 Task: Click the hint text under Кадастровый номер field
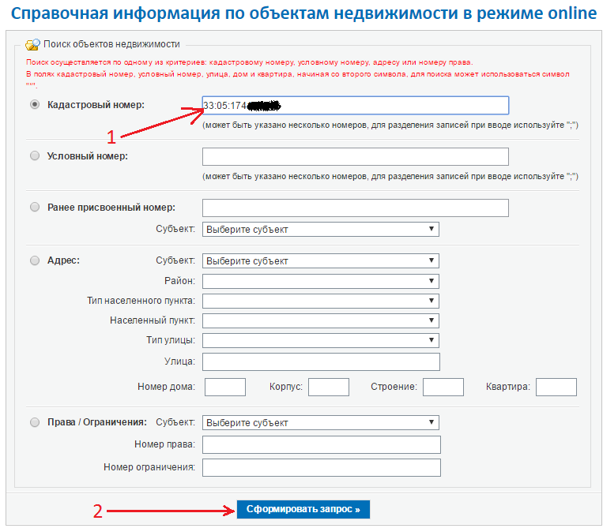click(390, 125)
